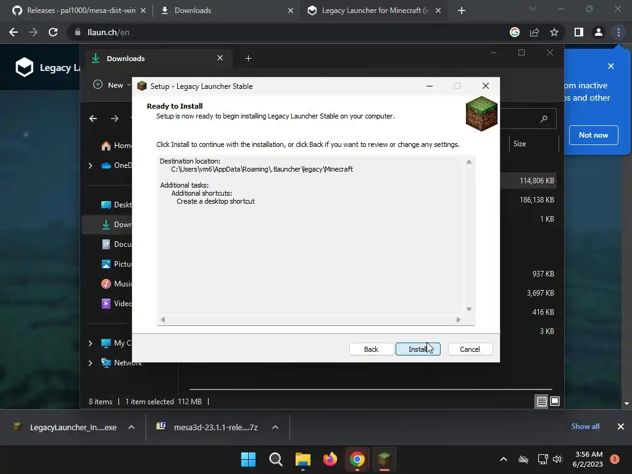Click the Legacy Launcher logo on webpage
This screenshot has height=474, width=632.
click(24, 67)
